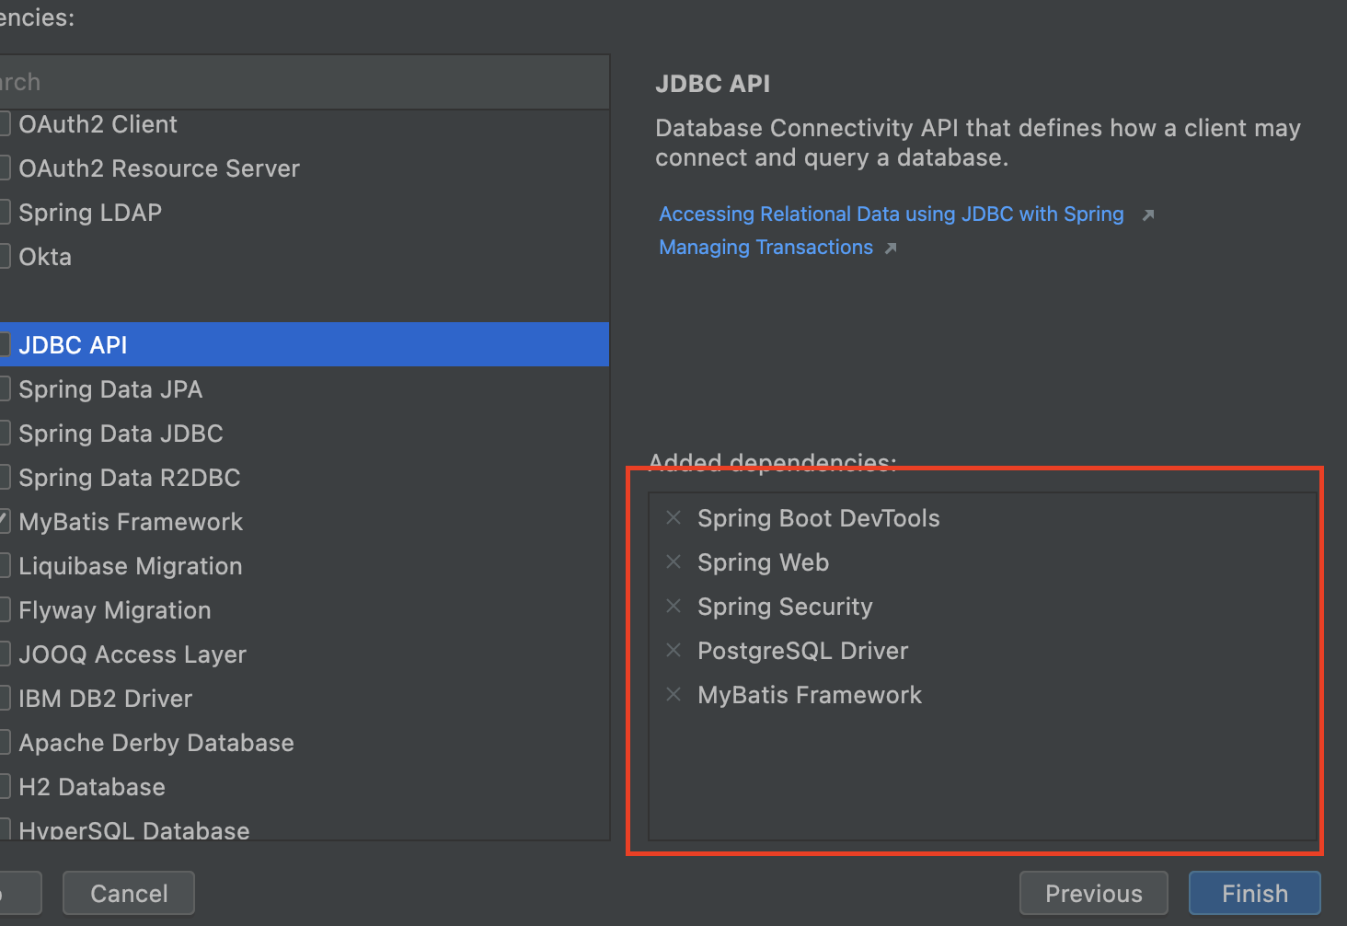Select the H2 Database list entry
The height and width of the screenshot is (926, 1347).
(304, 787)
